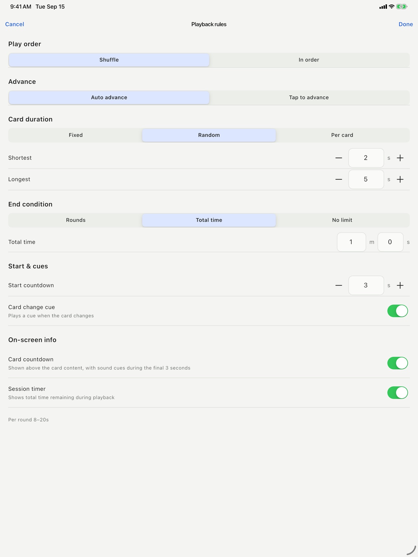Tap the Per round 8–20s footer text
This screenshot has height=557, width=418.
click(x=29, y=420)
